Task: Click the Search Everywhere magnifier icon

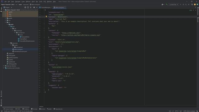Action: [x=192, y=4]
